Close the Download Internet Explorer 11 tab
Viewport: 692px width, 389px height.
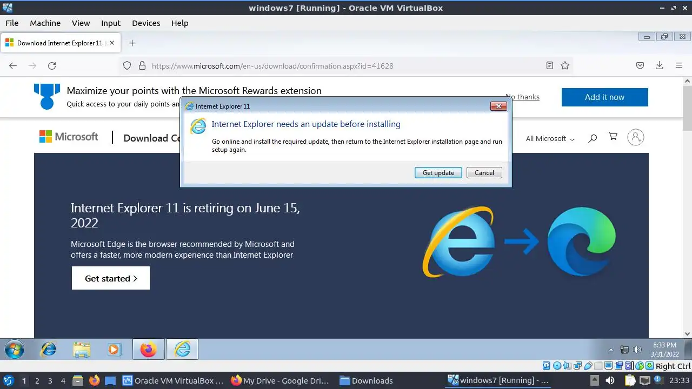(x=112, y=43)
